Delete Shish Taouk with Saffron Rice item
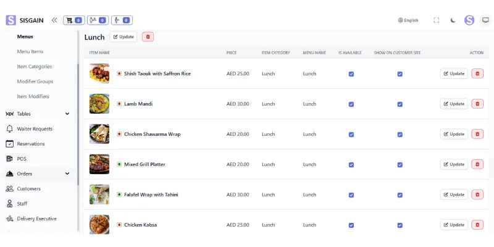Viewport: 494px width, 247px height. click(x=477, y=73)
